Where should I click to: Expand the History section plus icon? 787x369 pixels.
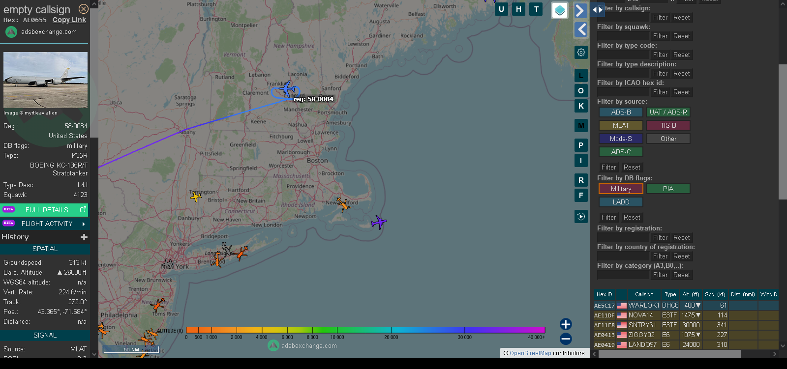[84, 237]
